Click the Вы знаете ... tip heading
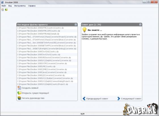Viewport: 159px width, 116px height. point(95,30)
